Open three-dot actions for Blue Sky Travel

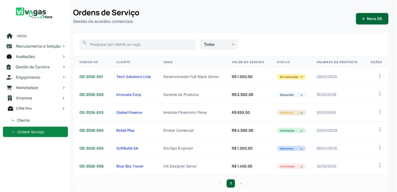[380, 166]
